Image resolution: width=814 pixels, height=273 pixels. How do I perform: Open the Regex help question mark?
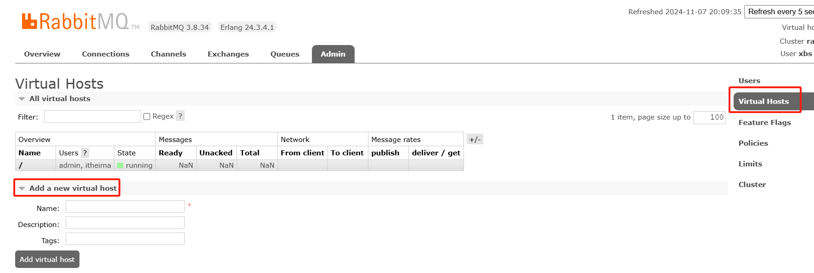click(181, 116)
